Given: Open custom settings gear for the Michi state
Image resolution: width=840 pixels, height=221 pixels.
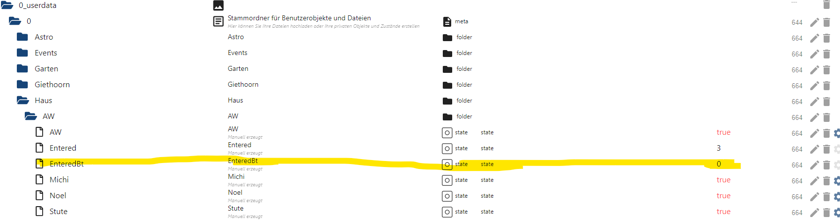Looking at the screenshot, I should pos(837,181).
